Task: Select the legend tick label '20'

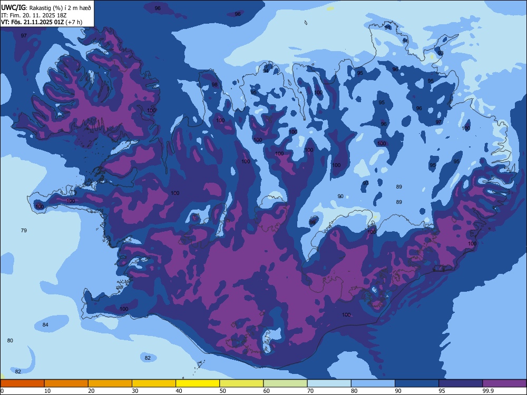Action: point(91,391)
